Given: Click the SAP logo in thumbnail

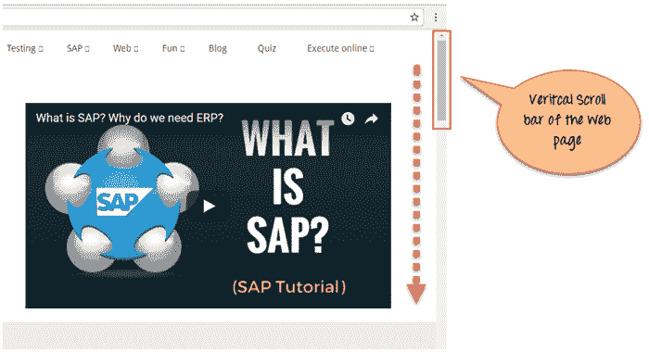Looking at the screenshot, I should click(x=123, y=202).
